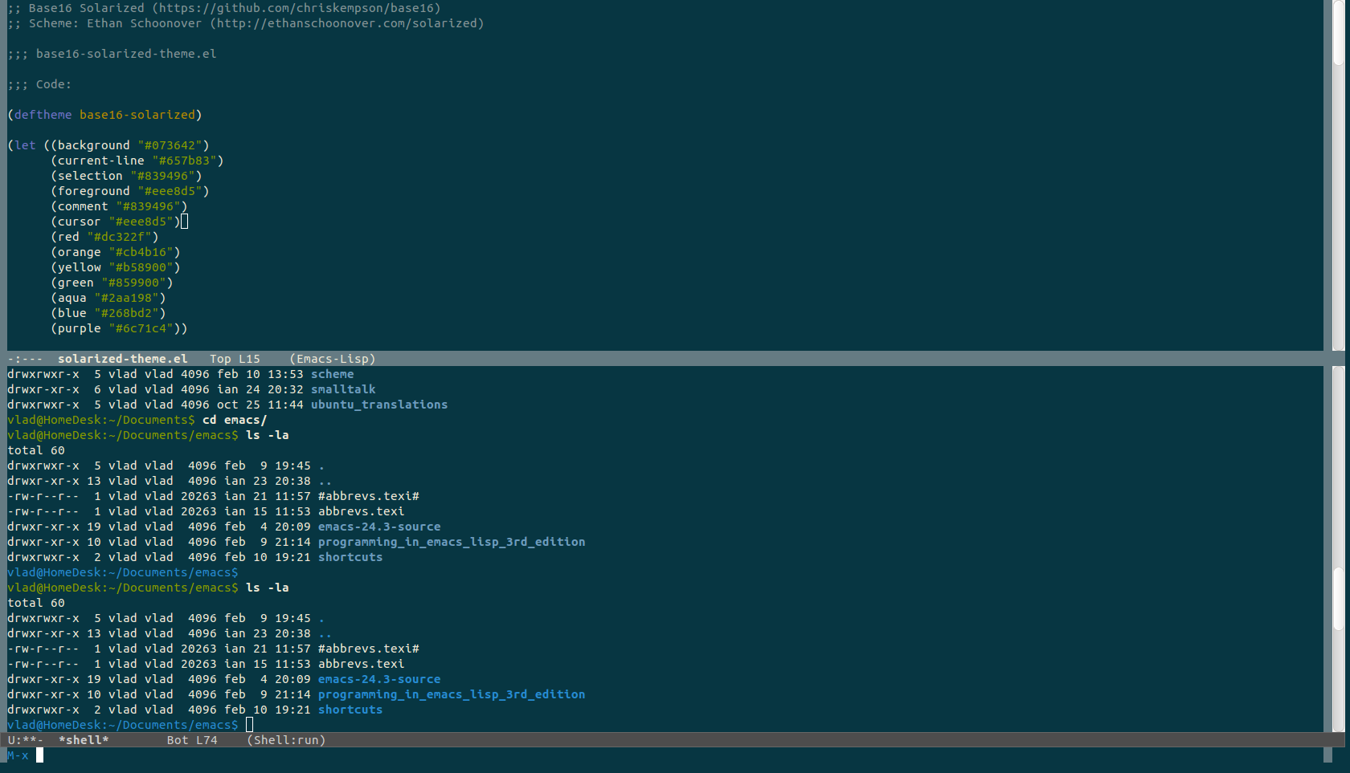Click the green value "#859900"

pos(133,283)
